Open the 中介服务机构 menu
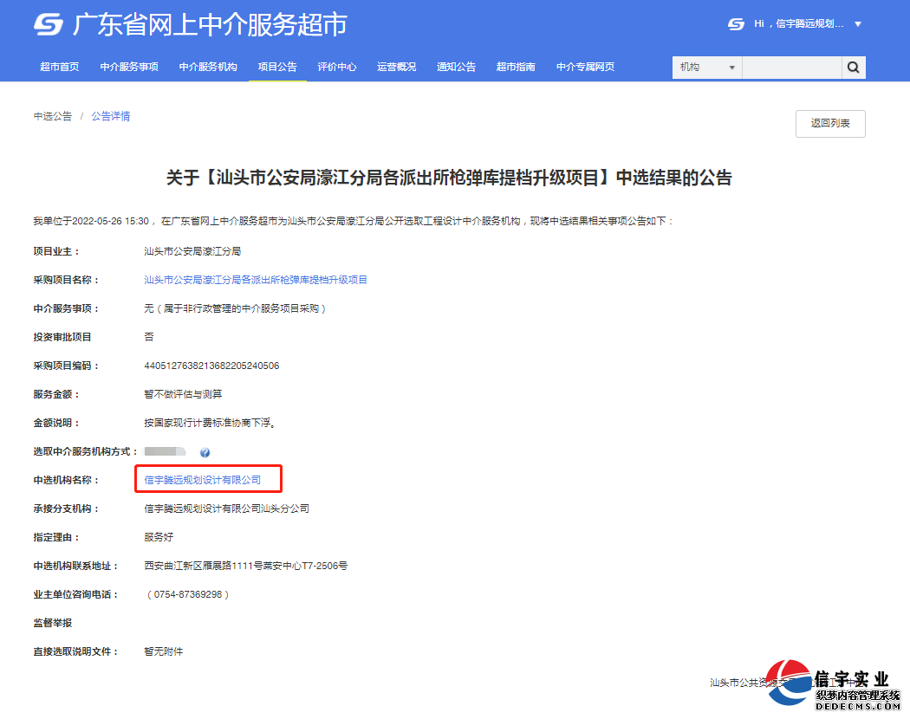The height and width of the screenshot is (719, 910). (x=207, y=67)
